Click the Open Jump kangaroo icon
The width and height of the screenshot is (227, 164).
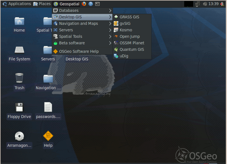point(116,36)
